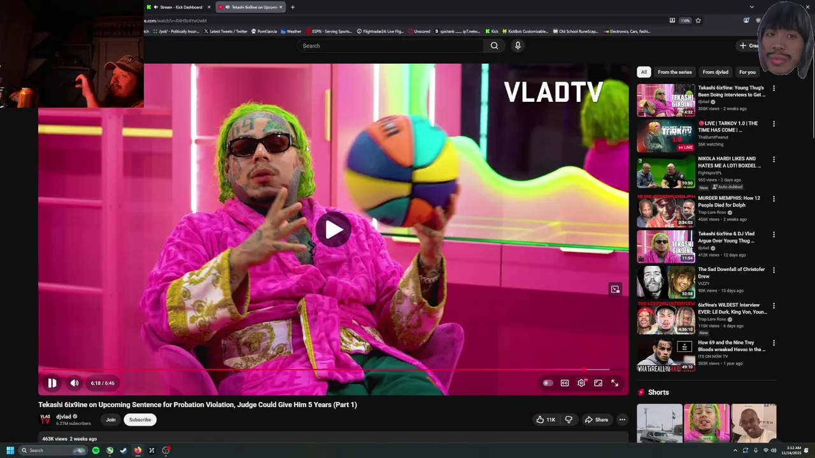
Task: Dislike the video with thumbs down
Action: coord(569,420)
